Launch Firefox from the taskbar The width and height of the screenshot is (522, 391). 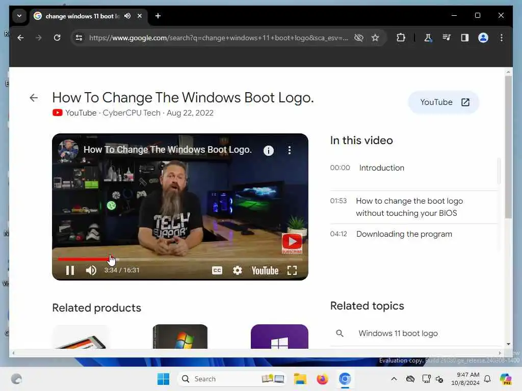point(322,379)
